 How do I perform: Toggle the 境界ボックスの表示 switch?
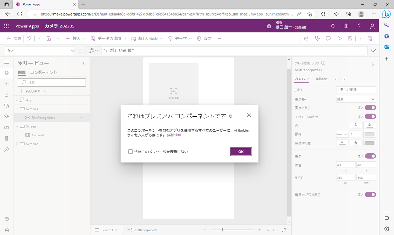point(371,195)
